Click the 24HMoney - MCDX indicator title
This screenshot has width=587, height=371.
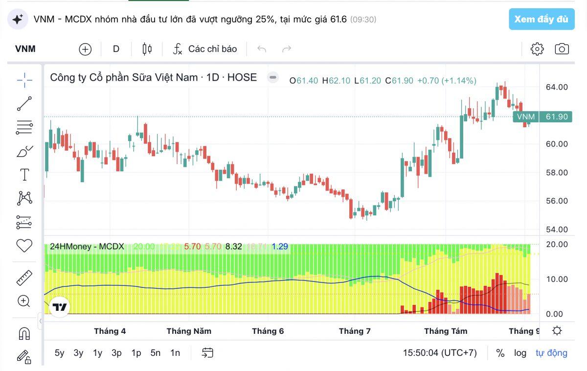(87, 247)
